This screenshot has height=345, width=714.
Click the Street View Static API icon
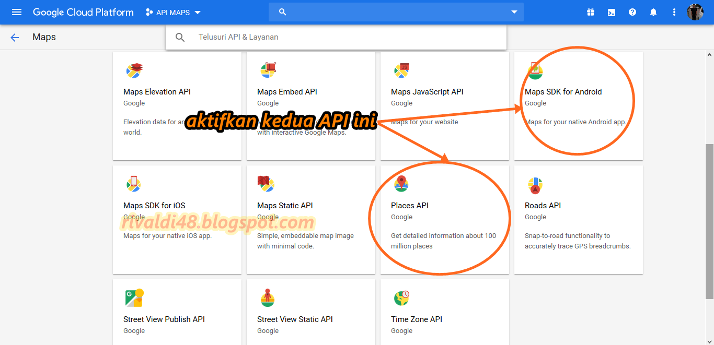coord(268,298)
